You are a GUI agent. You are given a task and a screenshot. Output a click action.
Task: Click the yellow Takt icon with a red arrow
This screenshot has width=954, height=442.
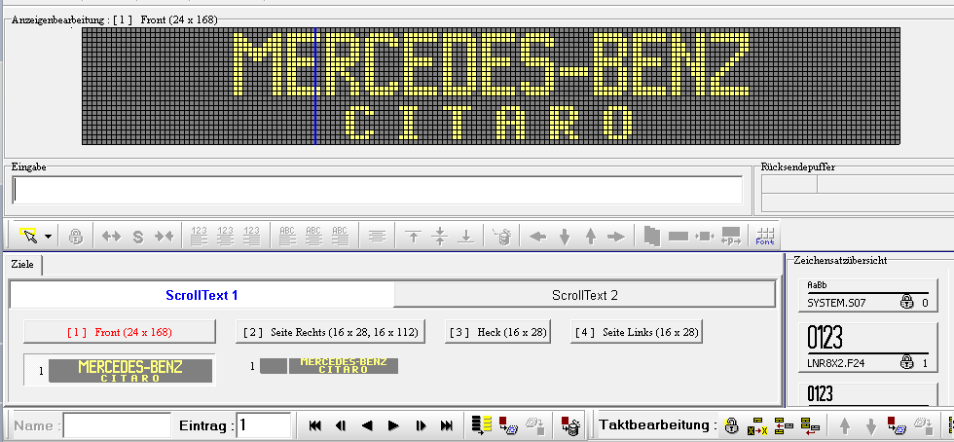click(810, 424)
